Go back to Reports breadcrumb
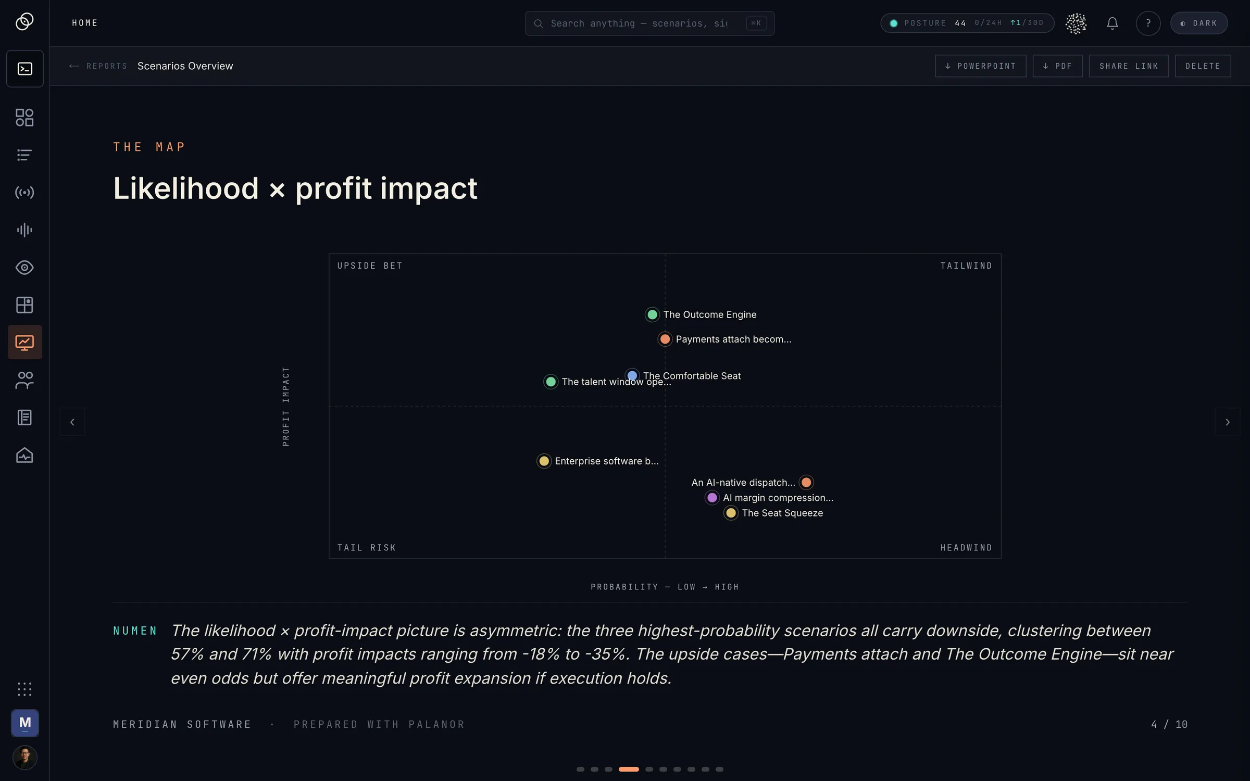The width and height of the screenshot is (1250, 781). (98, 66)
